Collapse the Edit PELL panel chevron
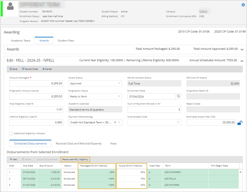 [x=242, y=61]
